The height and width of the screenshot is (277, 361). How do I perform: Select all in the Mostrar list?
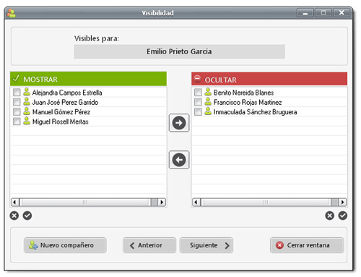click(x=27, y=216)
